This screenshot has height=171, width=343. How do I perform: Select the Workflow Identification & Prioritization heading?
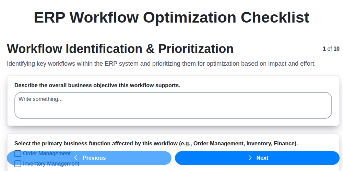click(x=120, y=49)
